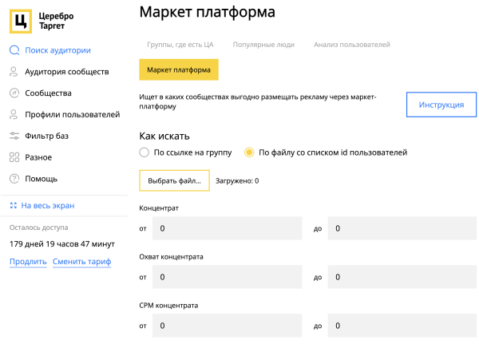The image size is (479, 344).
Task: Switch to Анализ пользователей tab
Action: [x=352, y=45]
